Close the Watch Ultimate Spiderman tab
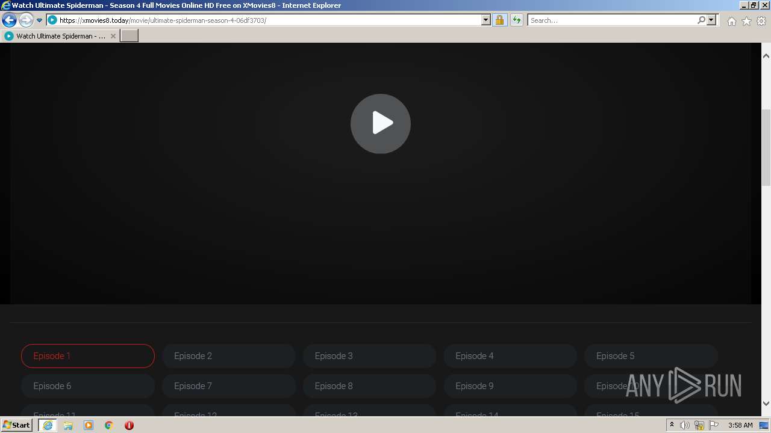The width and height of the screenshot is (771, 433). click(113, 36)
